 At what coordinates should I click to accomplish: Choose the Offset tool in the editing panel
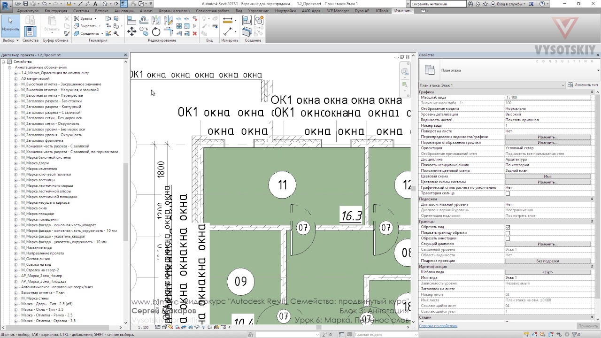click(x=144, y=20)
